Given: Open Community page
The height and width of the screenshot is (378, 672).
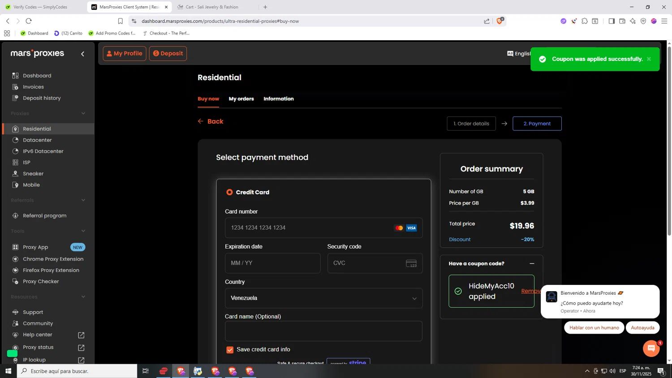Looking at the screenshot, I should 38,323.
